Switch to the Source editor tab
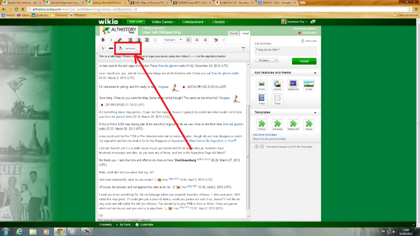The width and height of the screenshot is (420, 236). point(234,33)
